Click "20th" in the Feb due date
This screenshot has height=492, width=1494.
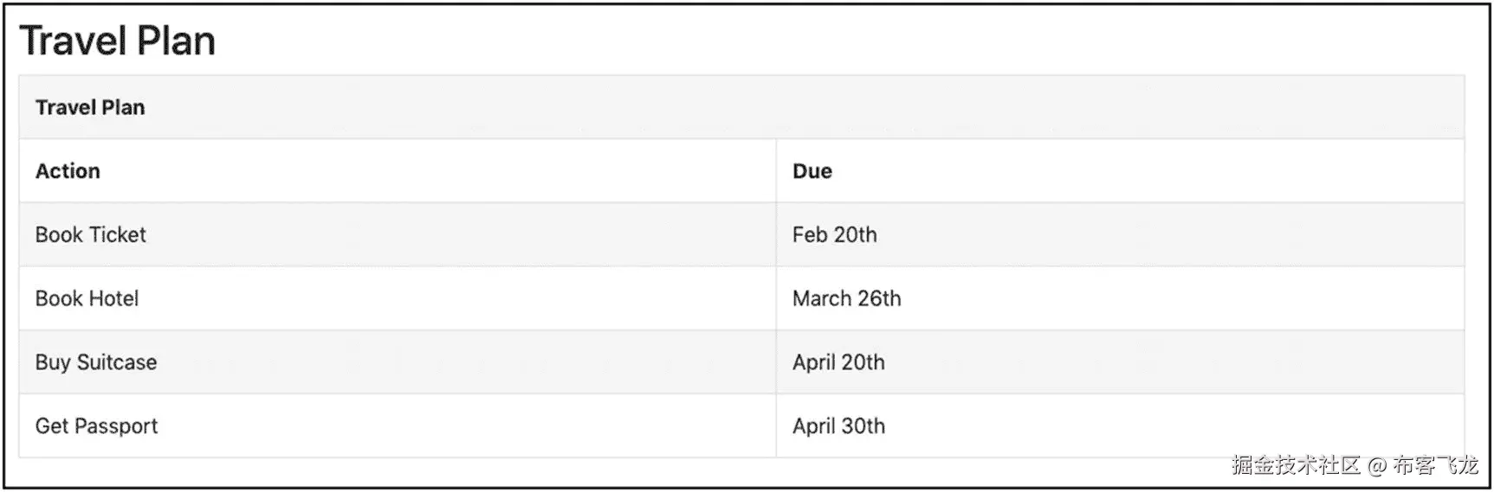pyautogui.click(x=855, y=234)
